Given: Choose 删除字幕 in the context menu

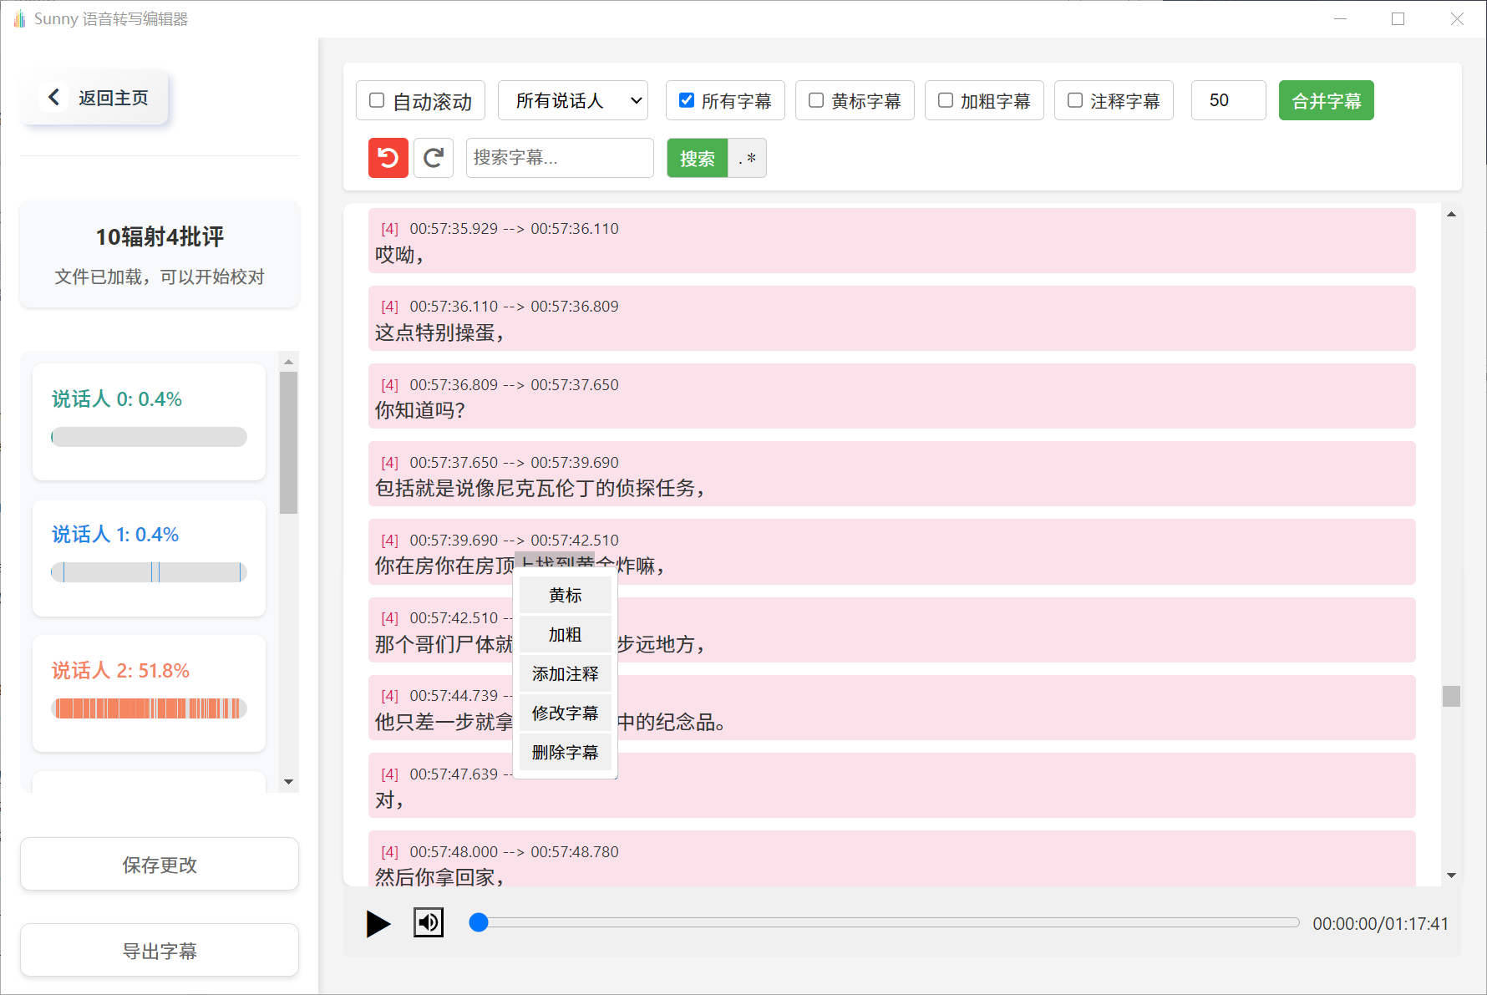Looking at the screenshot, I should click(x=565, y=752).
